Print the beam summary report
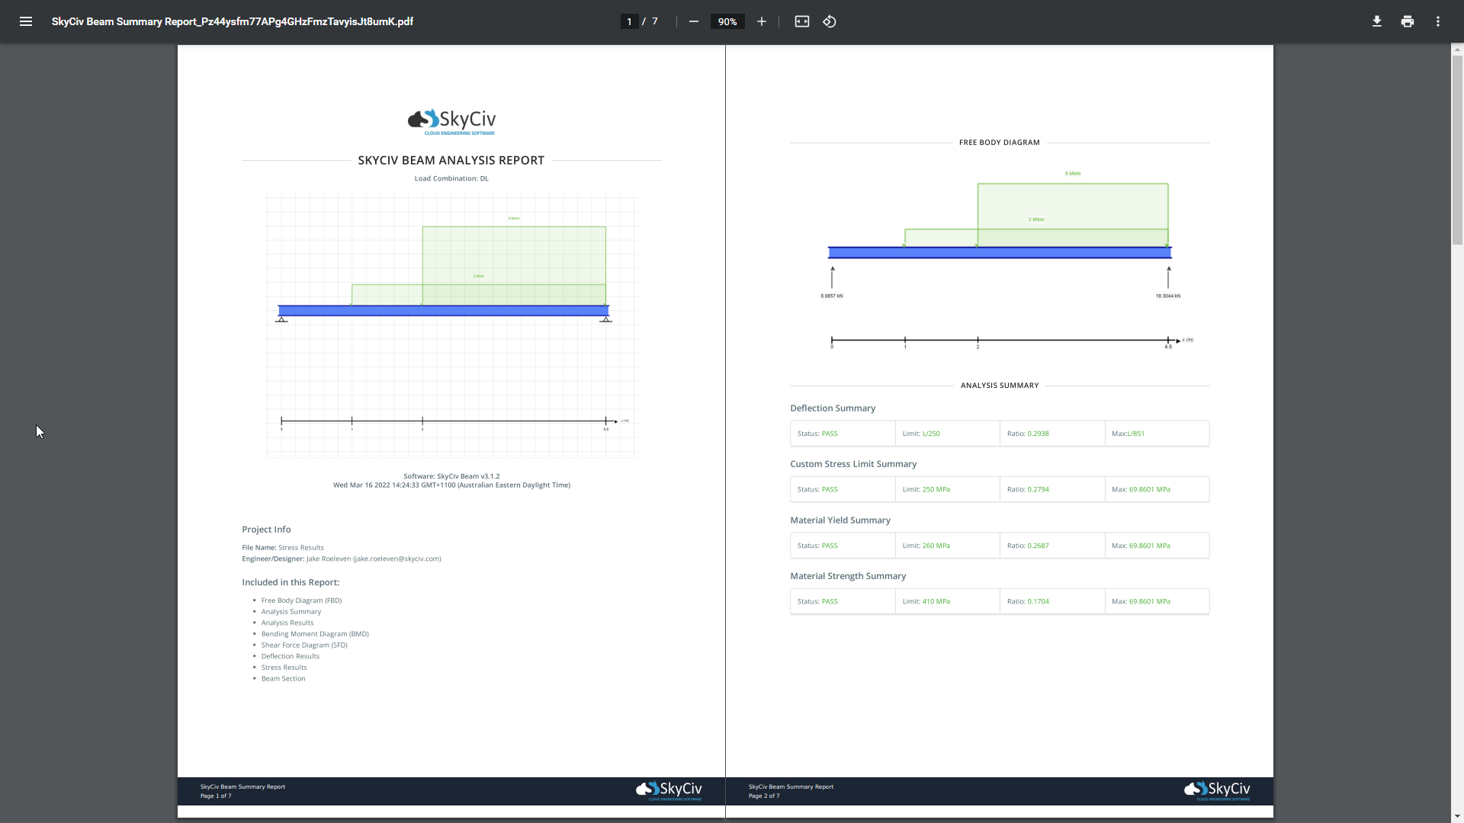 [1407, 21]
